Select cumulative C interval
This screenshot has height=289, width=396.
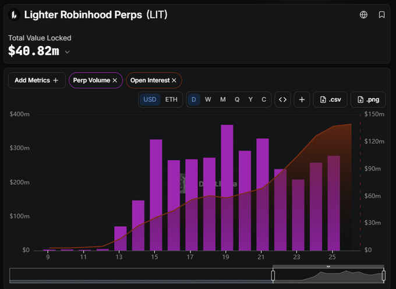264,99
